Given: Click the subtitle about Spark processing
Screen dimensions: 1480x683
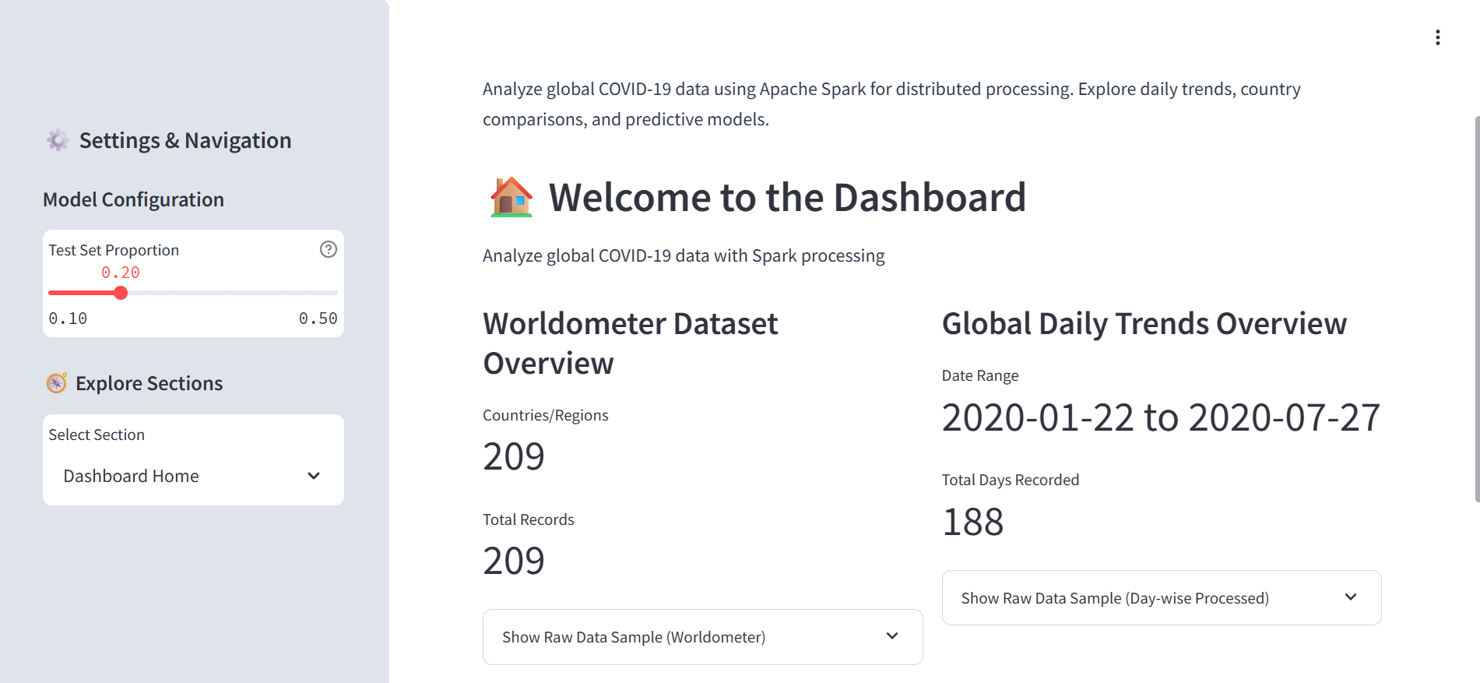Looking at the screenshot, I should pyautogui.click(x=684, y=255).
